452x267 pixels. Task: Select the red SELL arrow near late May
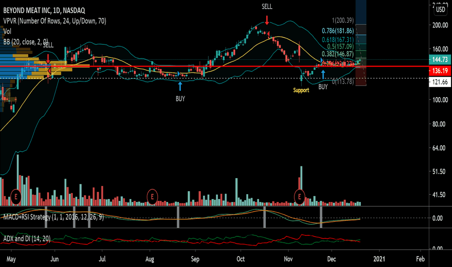[48, 59]
